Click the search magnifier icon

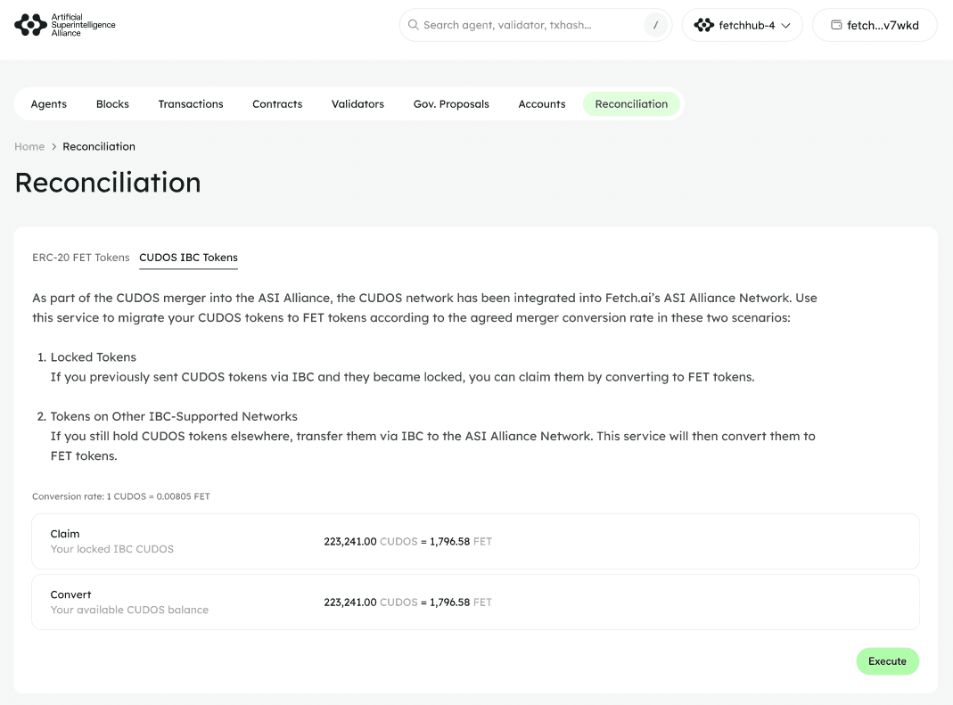click(413, 25)
